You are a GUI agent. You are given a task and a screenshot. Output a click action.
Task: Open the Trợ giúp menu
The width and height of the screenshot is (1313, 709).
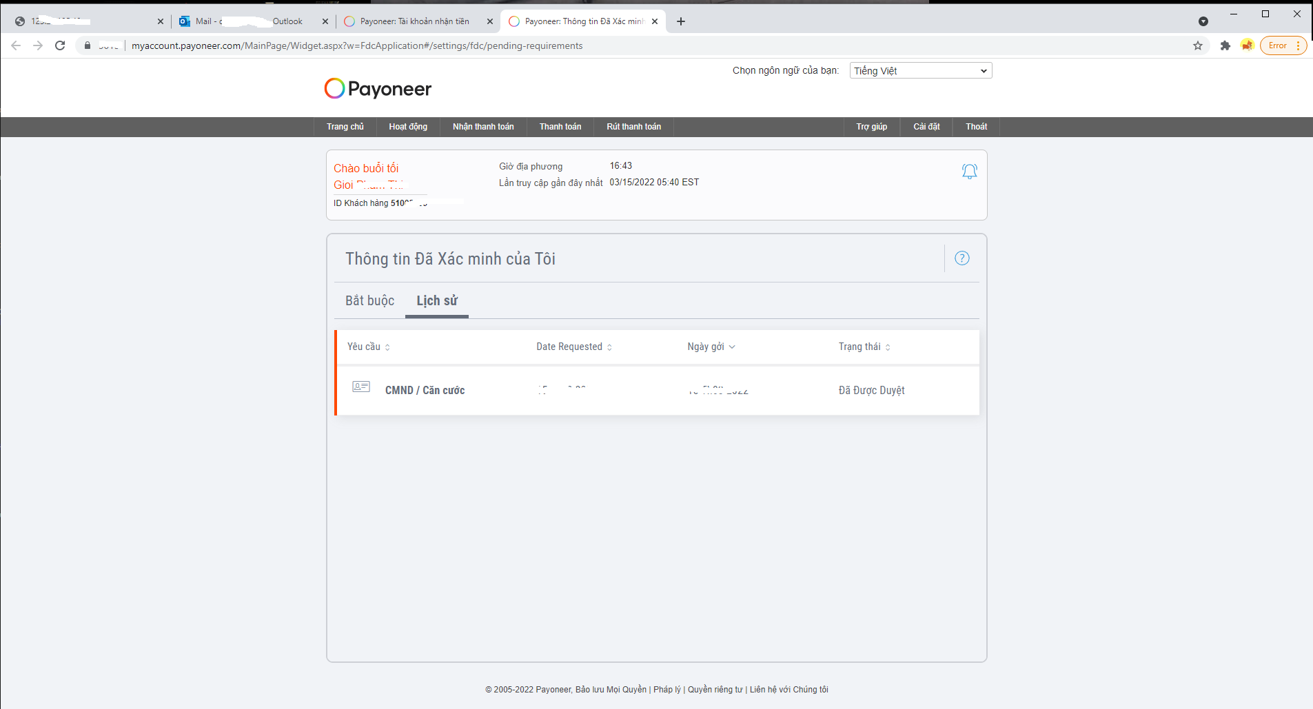tap(872, 127)
